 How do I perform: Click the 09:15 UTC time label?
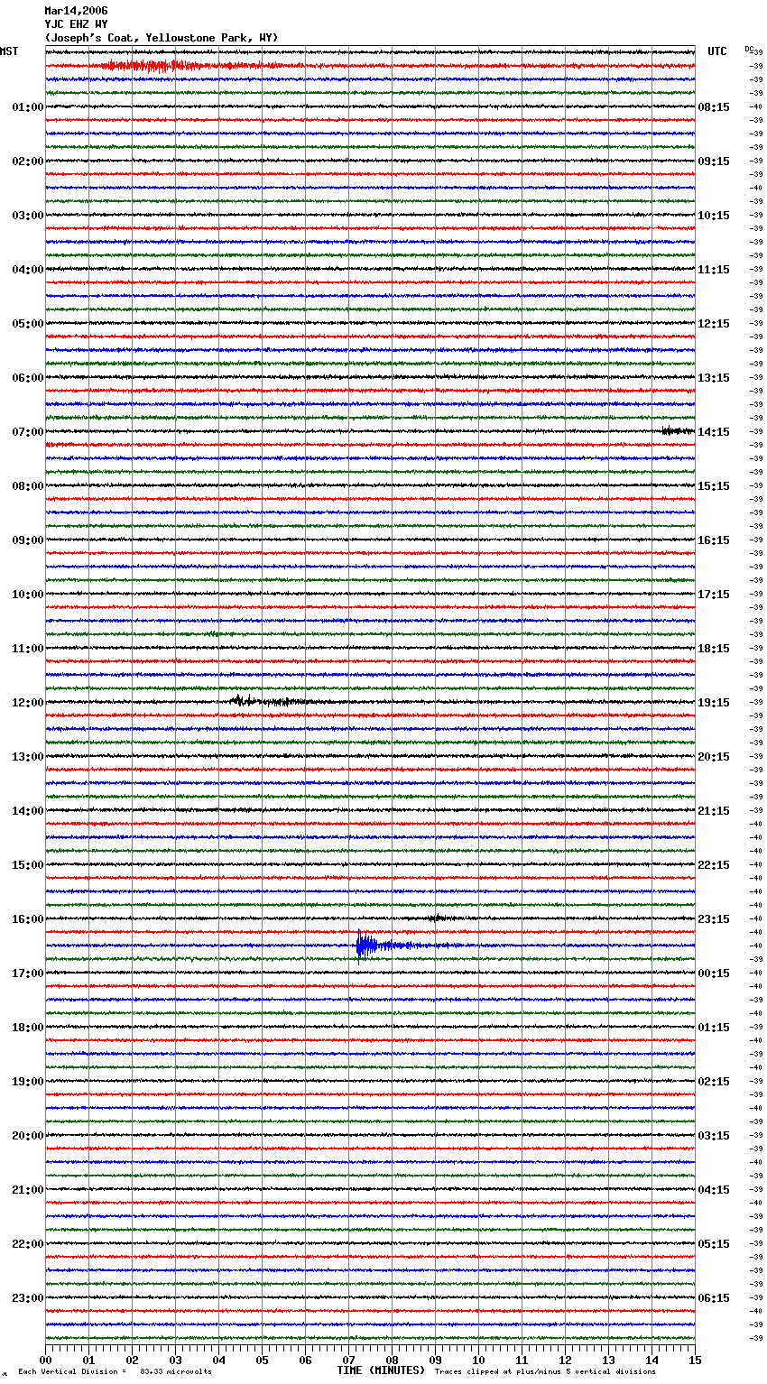tap(714, 161)
